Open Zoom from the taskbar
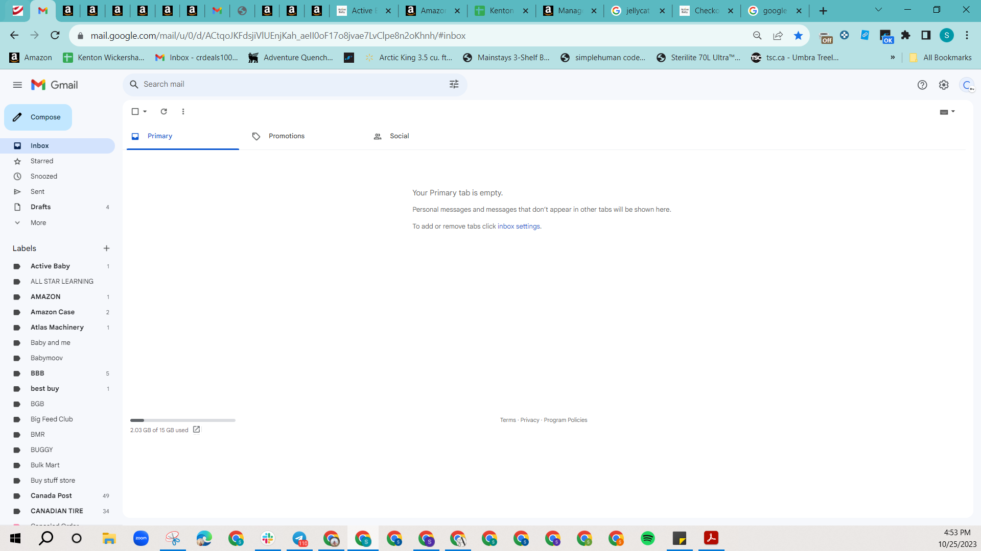981x551 pixels. tap(141, 538)
